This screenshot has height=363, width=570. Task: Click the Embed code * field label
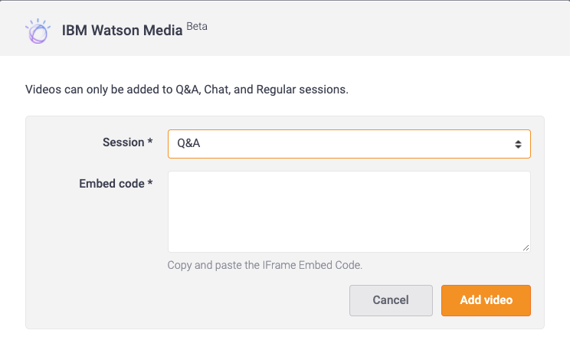[116, 184]
